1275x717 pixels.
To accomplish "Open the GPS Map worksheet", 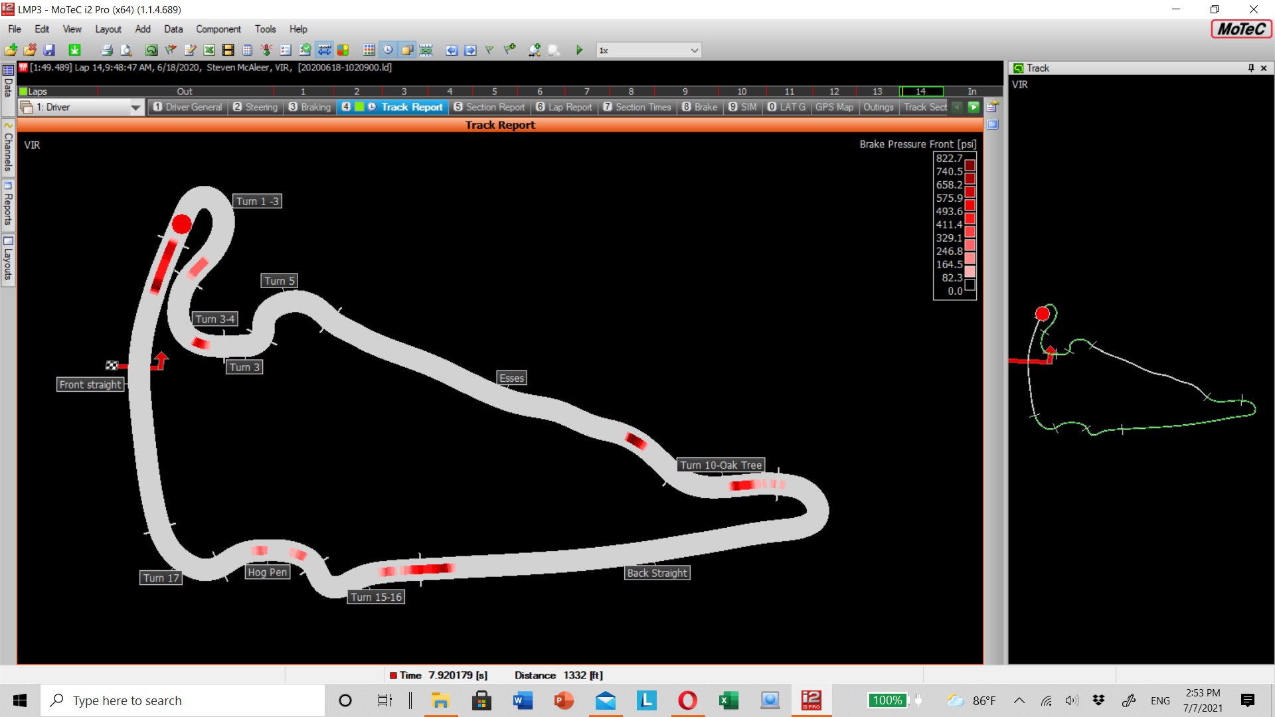I will 834,107.
